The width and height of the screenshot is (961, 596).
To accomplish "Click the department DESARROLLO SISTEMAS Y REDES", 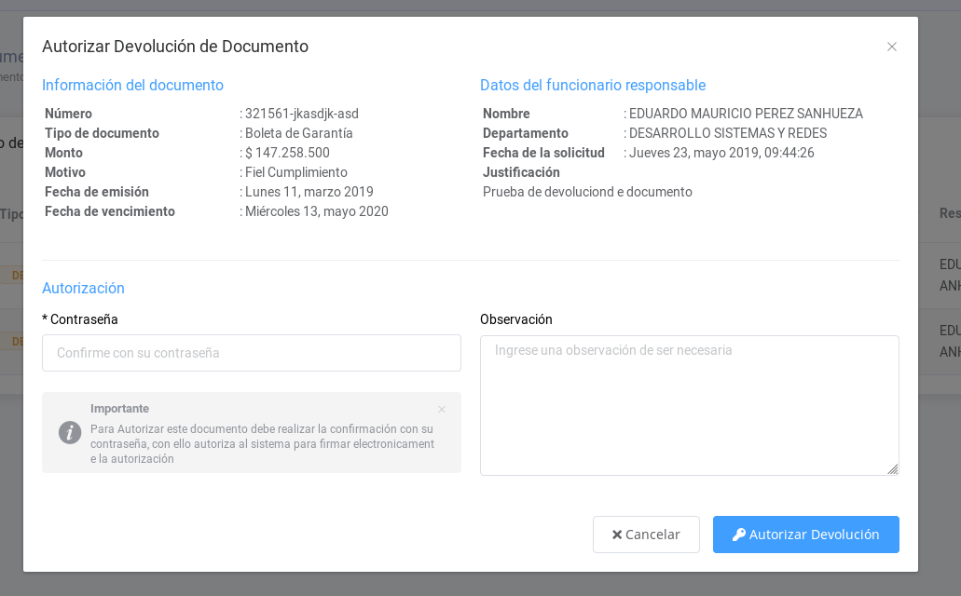I will click(727, 133).
